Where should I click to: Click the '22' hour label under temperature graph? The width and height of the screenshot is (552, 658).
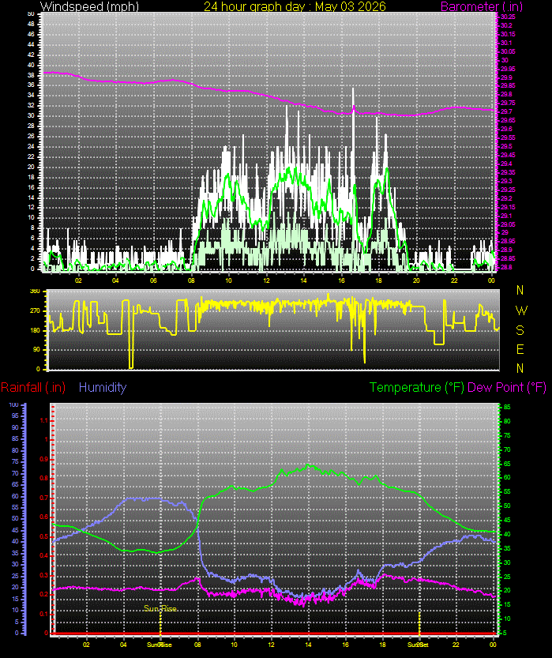(456, 645)
